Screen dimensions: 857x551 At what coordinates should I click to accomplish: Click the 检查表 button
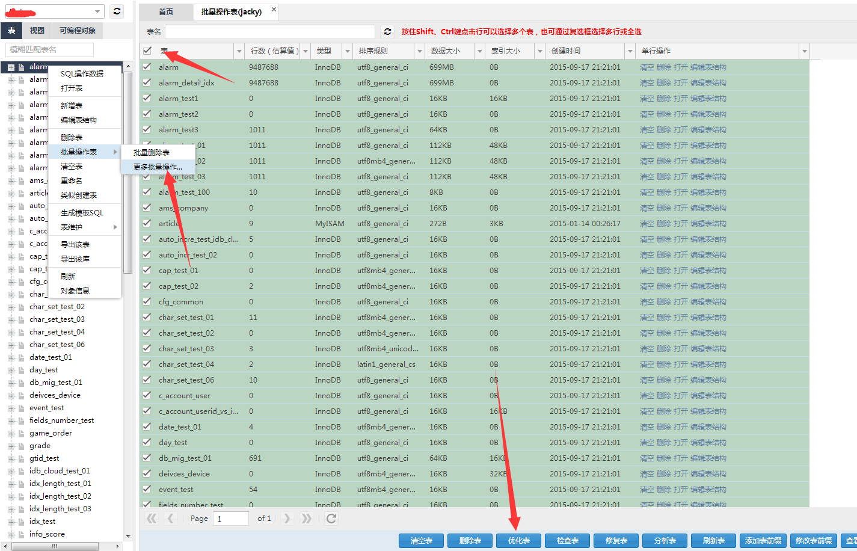coord(567,541)
